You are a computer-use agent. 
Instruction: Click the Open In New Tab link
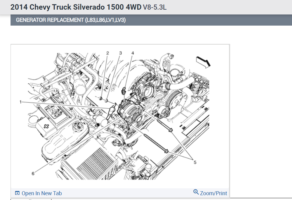point(38,193)
